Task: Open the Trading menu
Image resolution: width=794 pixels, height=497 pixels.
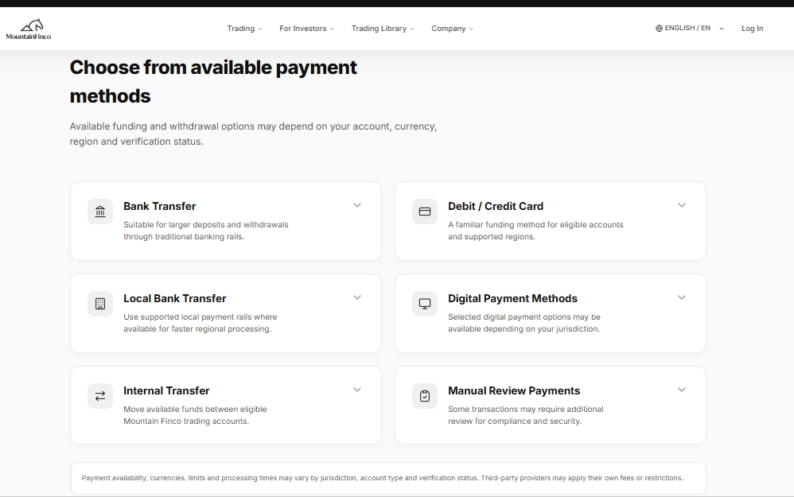Action: tap(244, 29)
